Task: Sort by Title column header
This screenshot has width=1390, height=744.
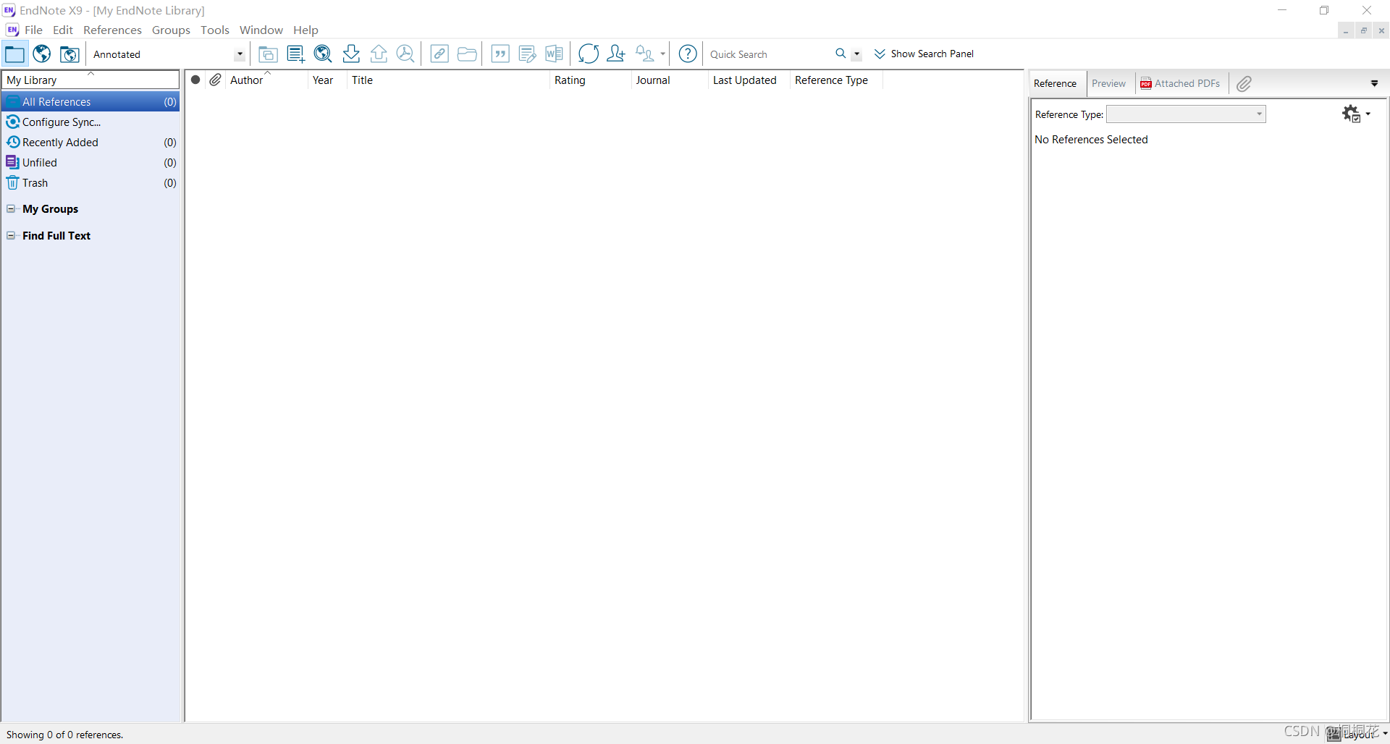Action: (448, 80)
